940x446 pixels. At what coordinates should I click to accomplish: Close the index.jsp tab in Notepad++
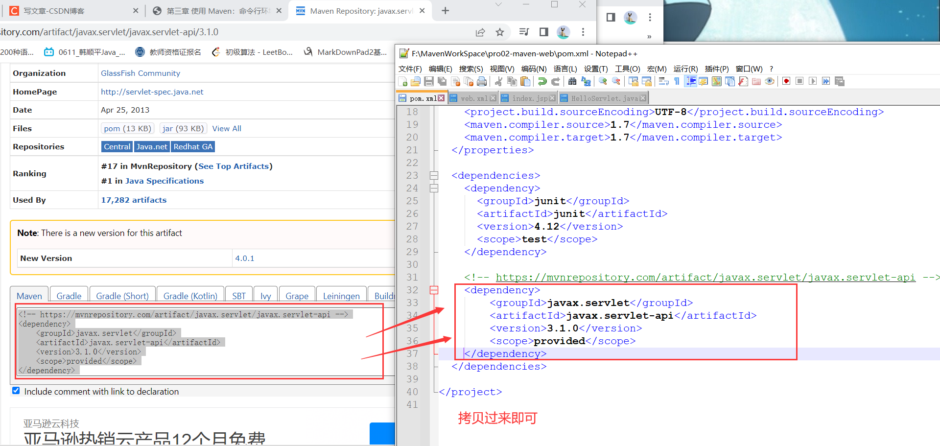(x=552, y=98)
